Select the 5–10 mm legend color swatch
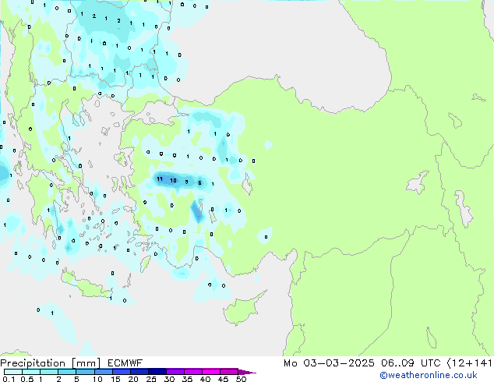 click(x=86, y=372)
